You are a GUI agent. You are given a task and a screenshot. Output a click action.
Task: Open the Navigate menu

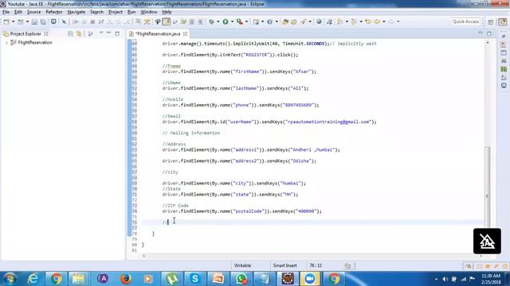point(76,12)
